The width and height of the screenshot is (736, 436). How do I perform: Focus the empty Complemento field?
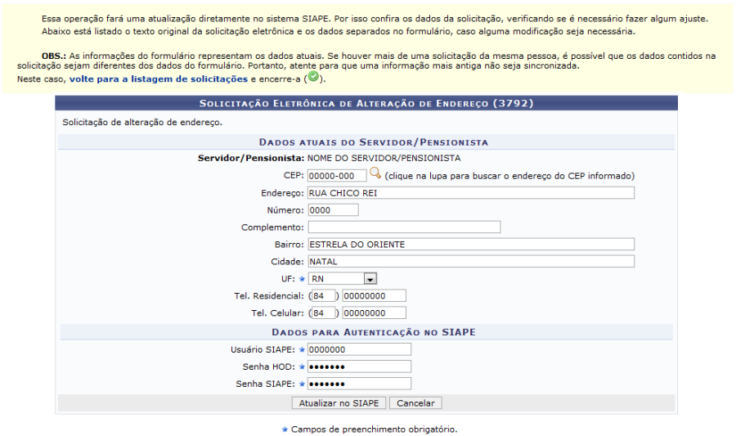pos(404,227)
